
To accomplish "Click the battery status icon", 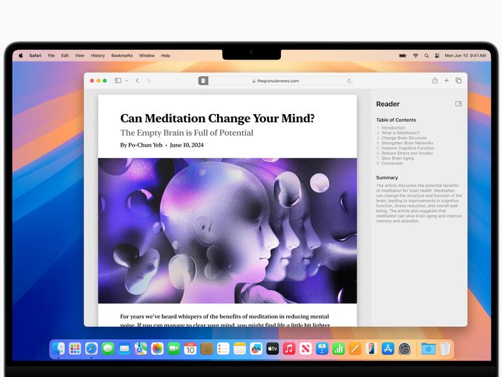I will point(403,55).
